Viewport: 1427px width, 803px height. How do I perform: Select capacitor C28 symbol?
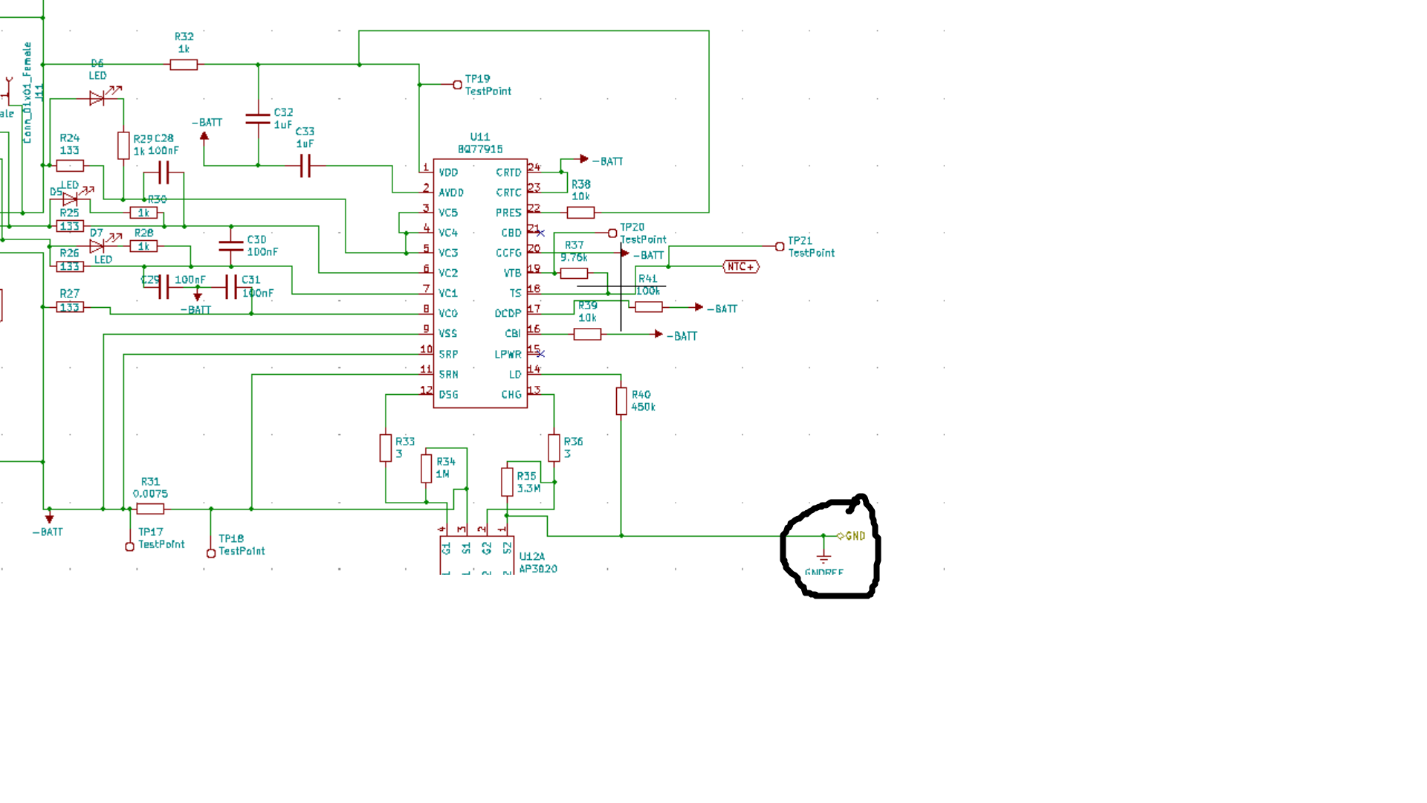click(164, 172)
